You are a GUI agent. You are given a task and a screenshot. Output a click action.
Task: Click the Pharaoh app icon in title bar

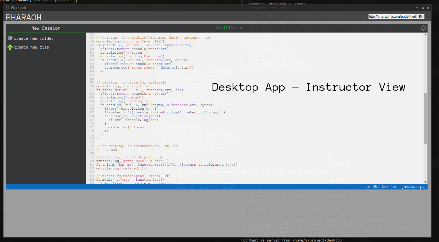coord(7,8)
